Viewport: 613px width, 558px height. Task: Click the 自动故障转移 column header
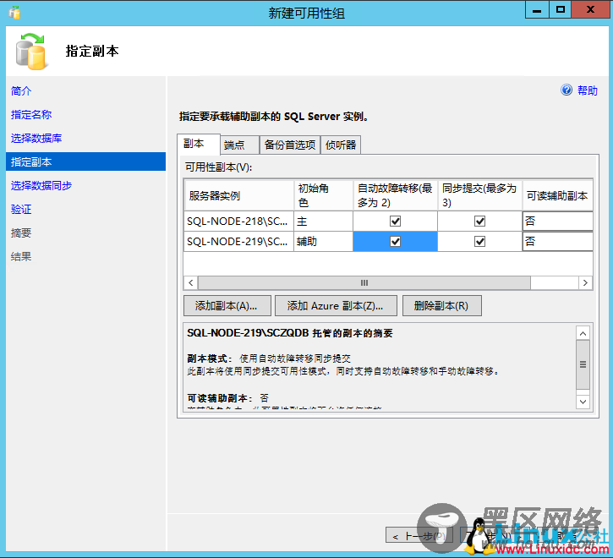(395, 195)
